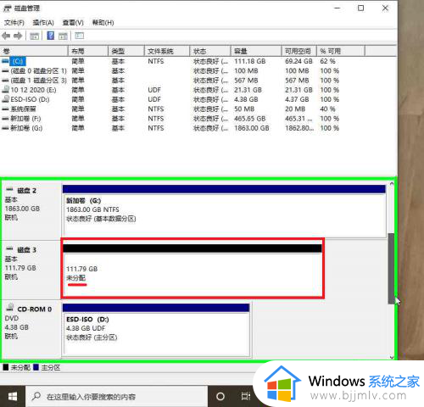Open the 帮助(H) menu
This screenshot has height=407, width=424.
click(103, 23)
